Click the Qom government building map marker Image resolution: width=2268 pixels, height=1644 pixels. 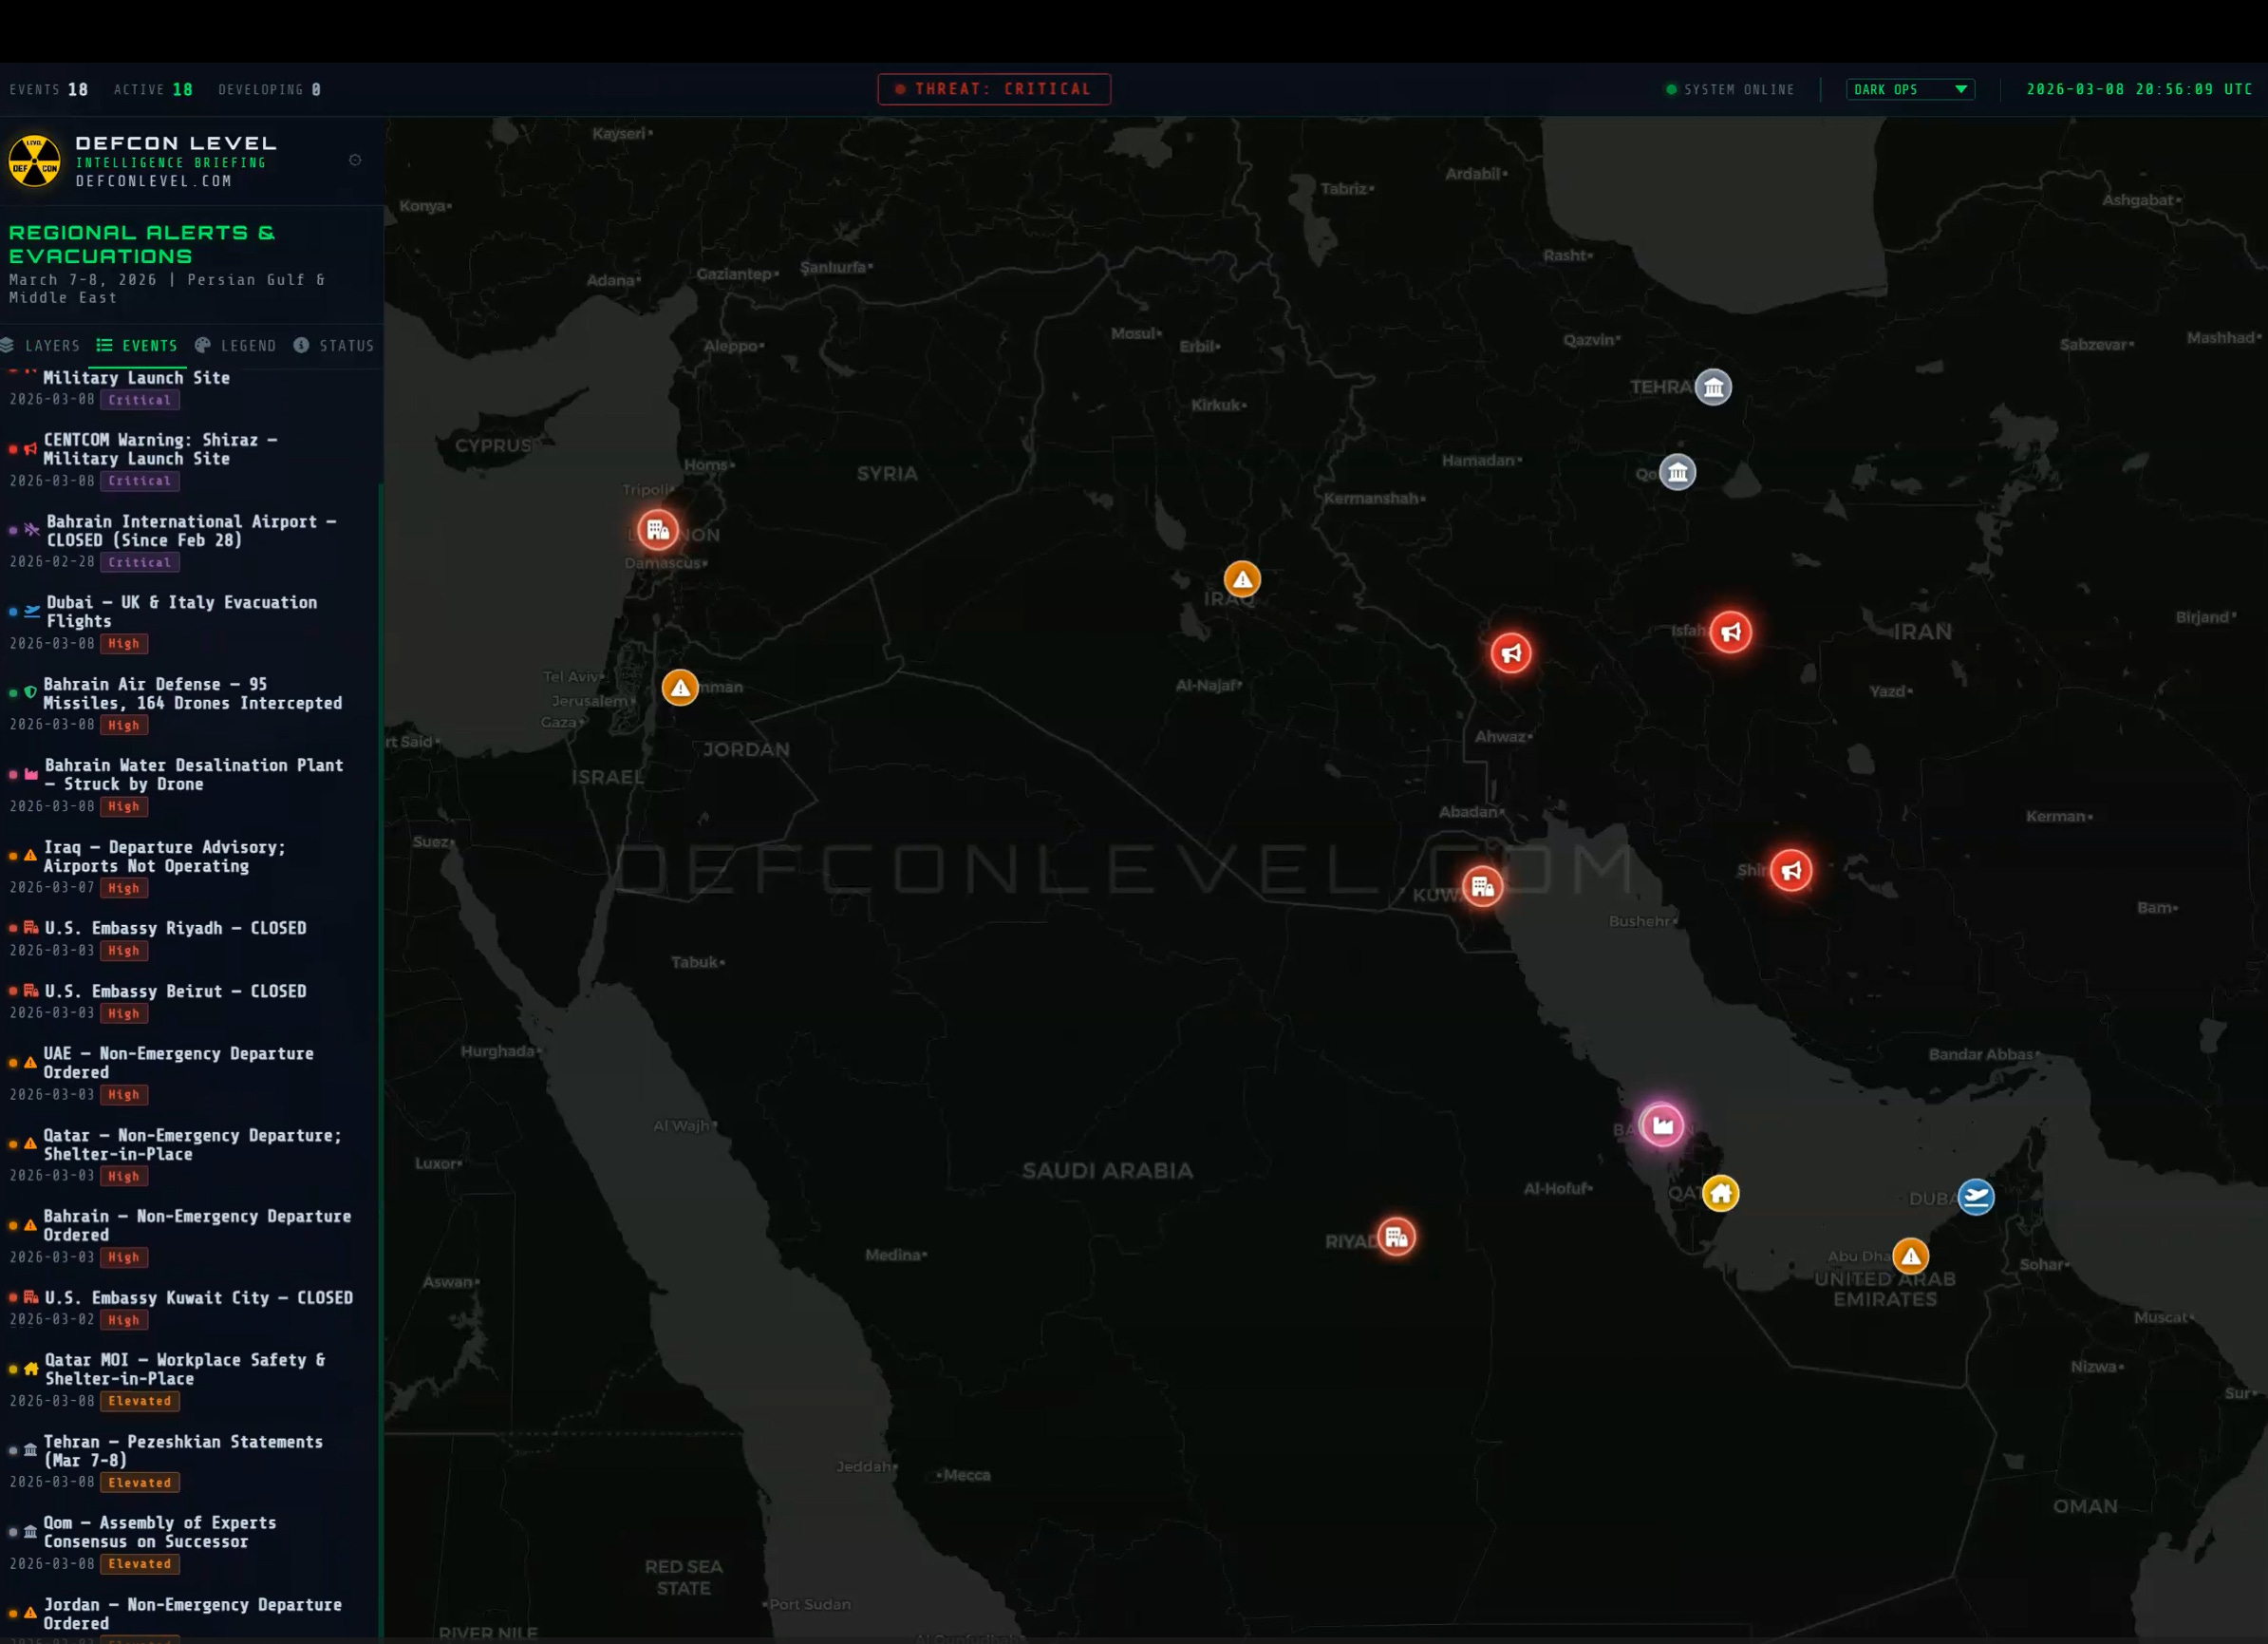tap(1677, 471)
